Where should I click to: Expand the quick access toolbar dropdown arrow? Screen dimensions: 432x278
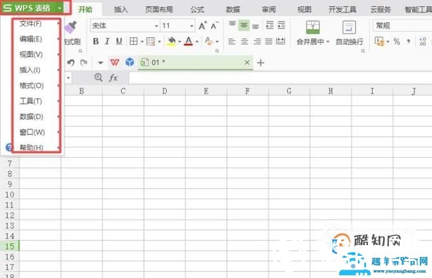pyautogui.click(x=101, y=63)
